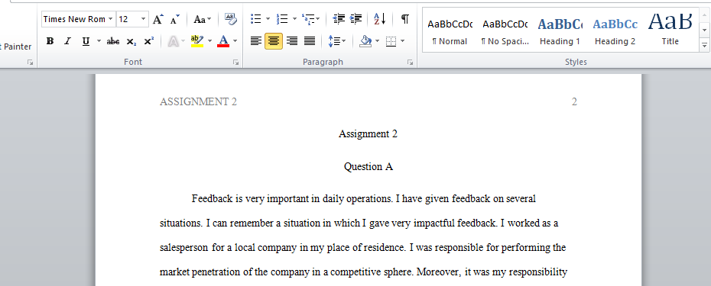
Task: Click the 'ASSIGNMENT 2' page header text
Action: [198, 102]
